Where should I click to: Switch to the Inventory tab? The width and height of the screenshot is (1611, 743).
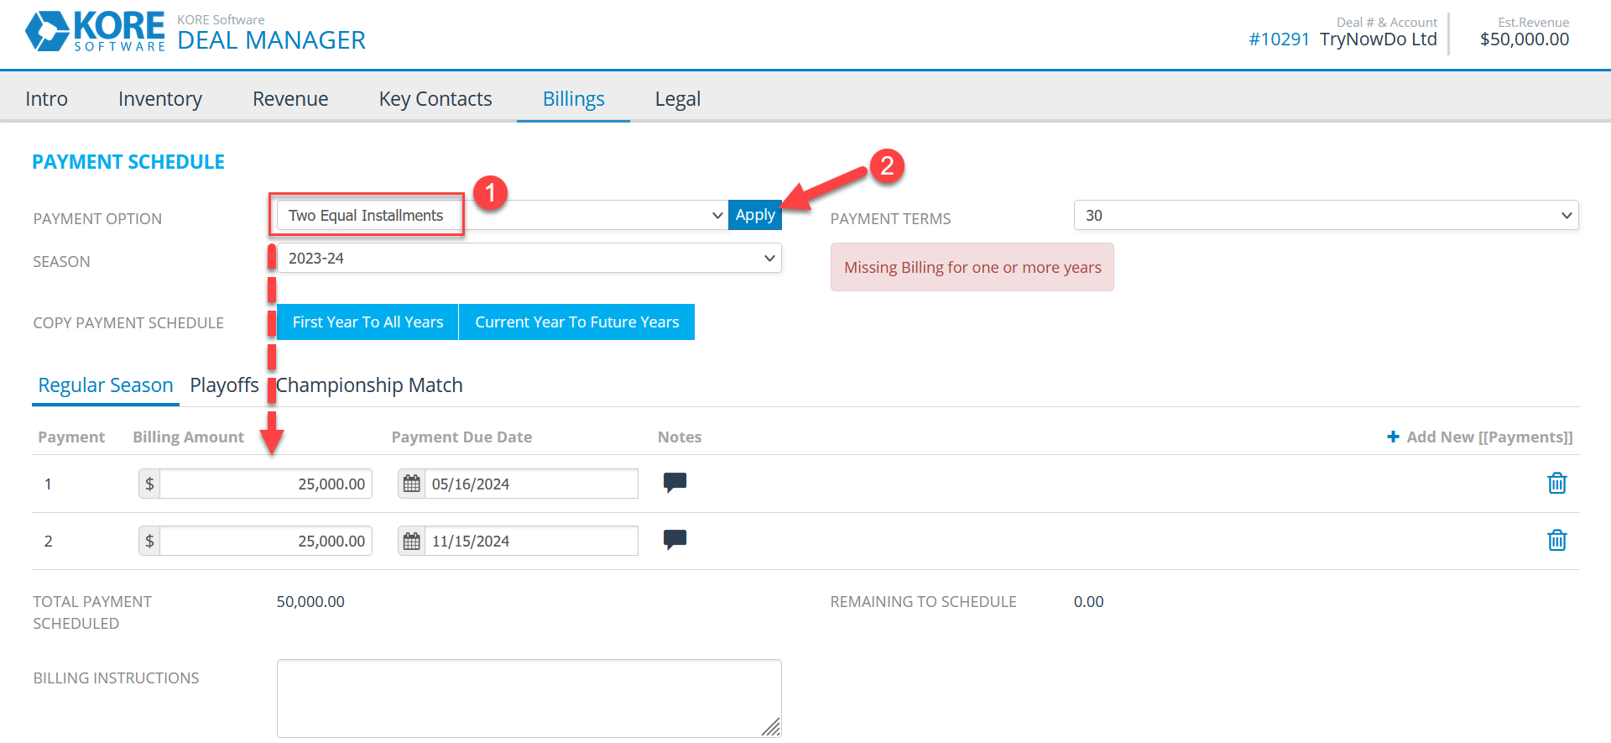pyautogui.click(x=160, y=98)
